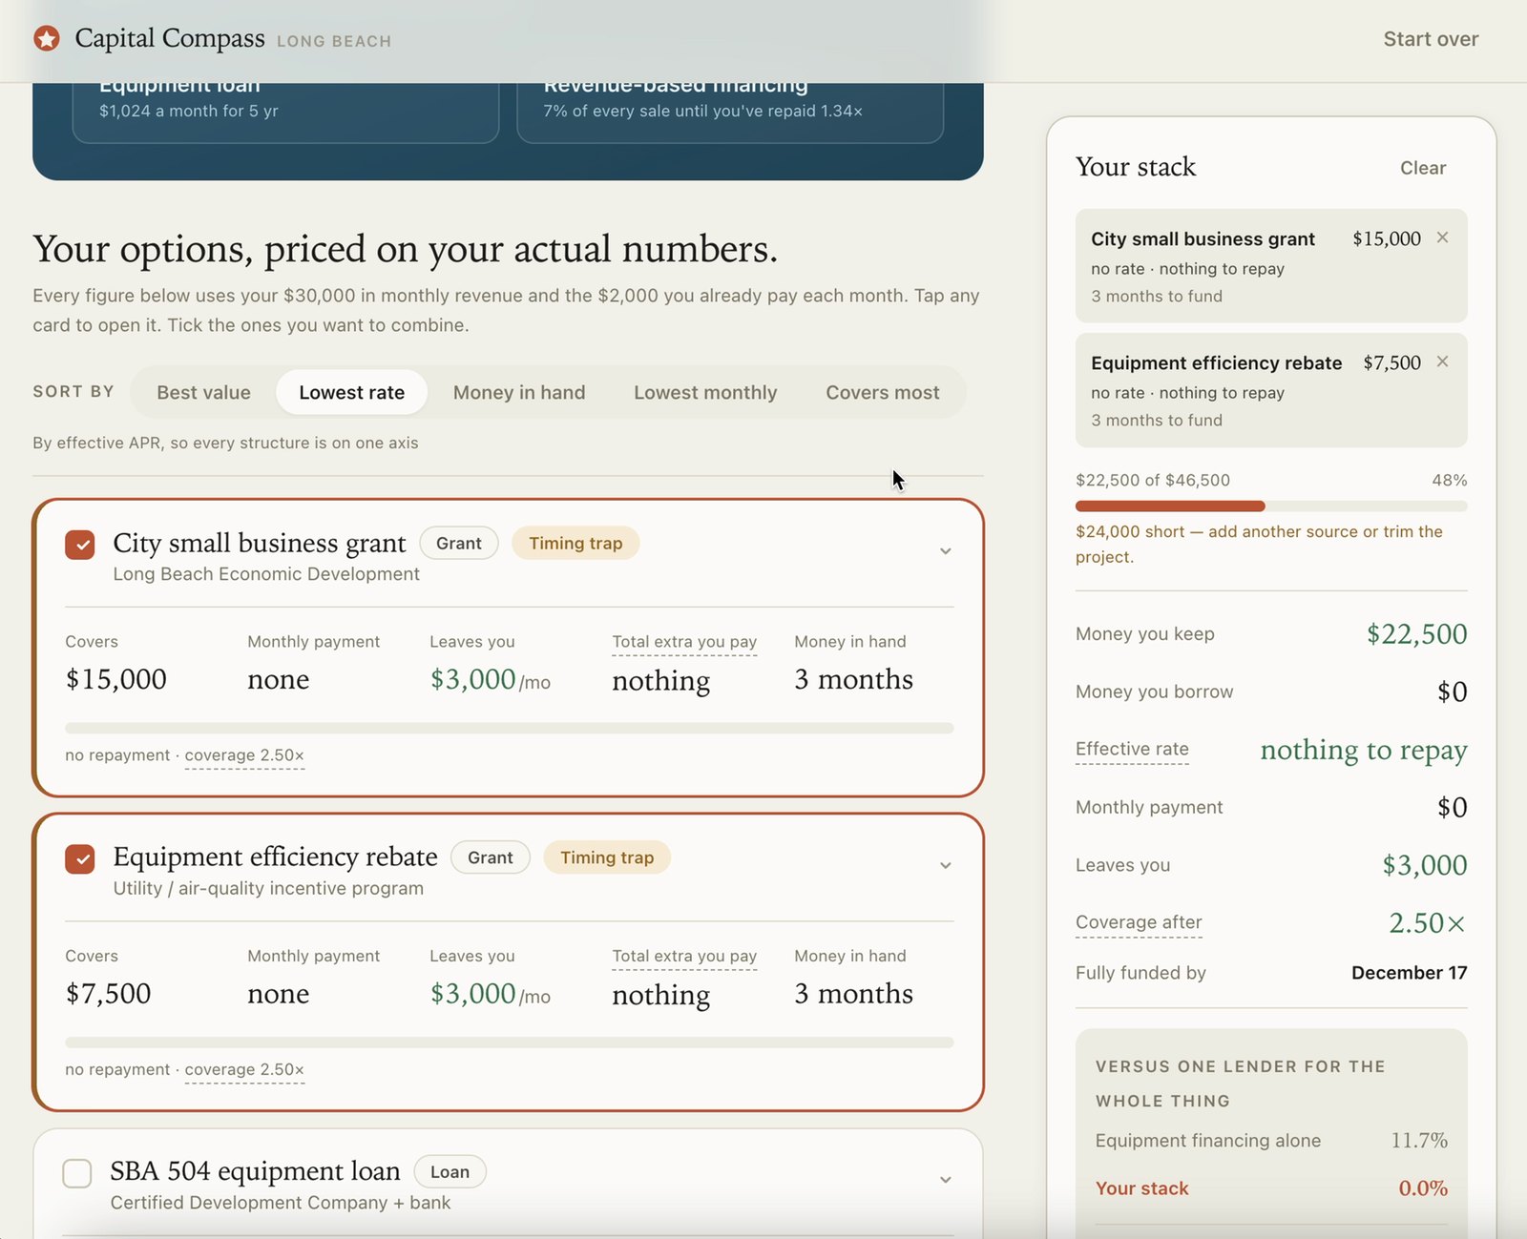Click Effective rate term in stack summary
Screen dimensions: 1527x1239
point(1132,750)
